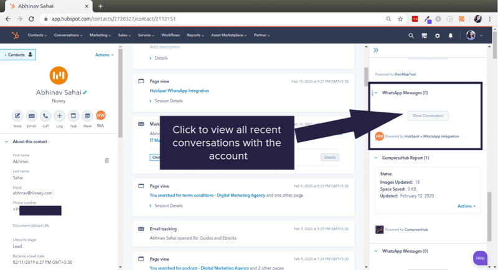The image size is (498, 270).
Task: Click the WA WhatsApp action icon
Action: click(101, 115)
